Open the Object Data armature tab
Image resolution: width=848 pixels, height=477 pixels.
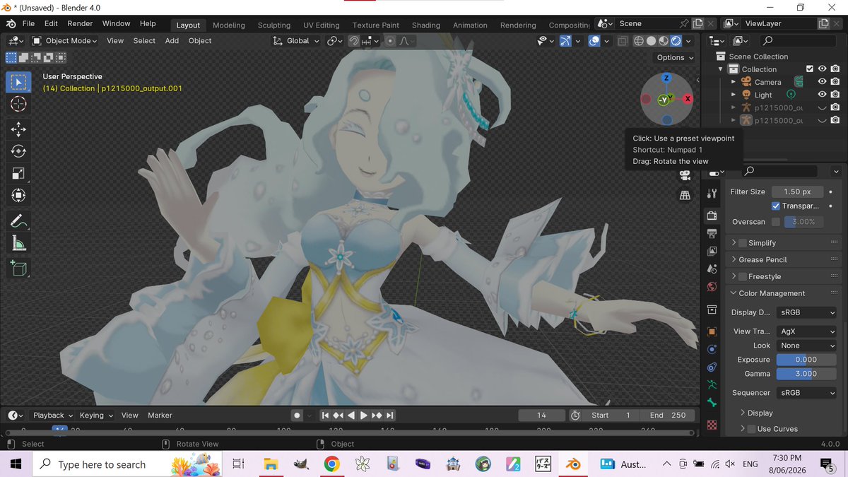coord(712,384)
